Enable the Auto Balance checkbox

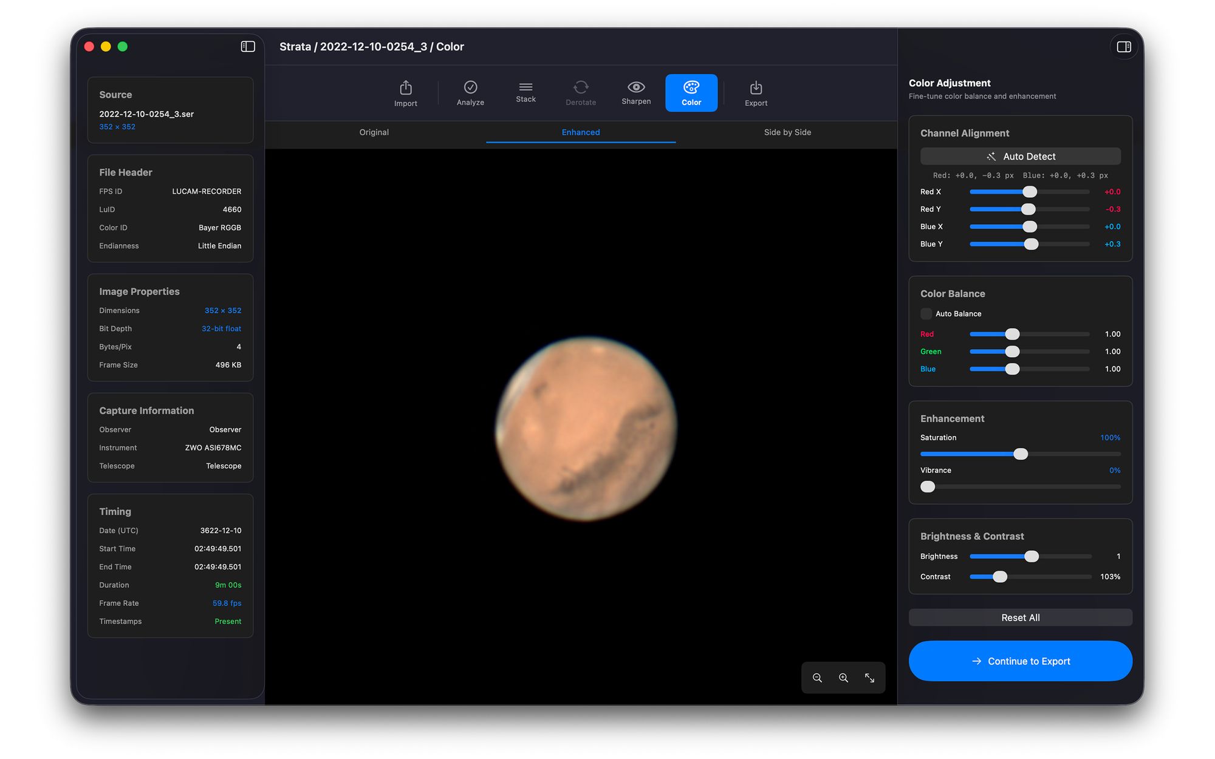coord(926,314)
